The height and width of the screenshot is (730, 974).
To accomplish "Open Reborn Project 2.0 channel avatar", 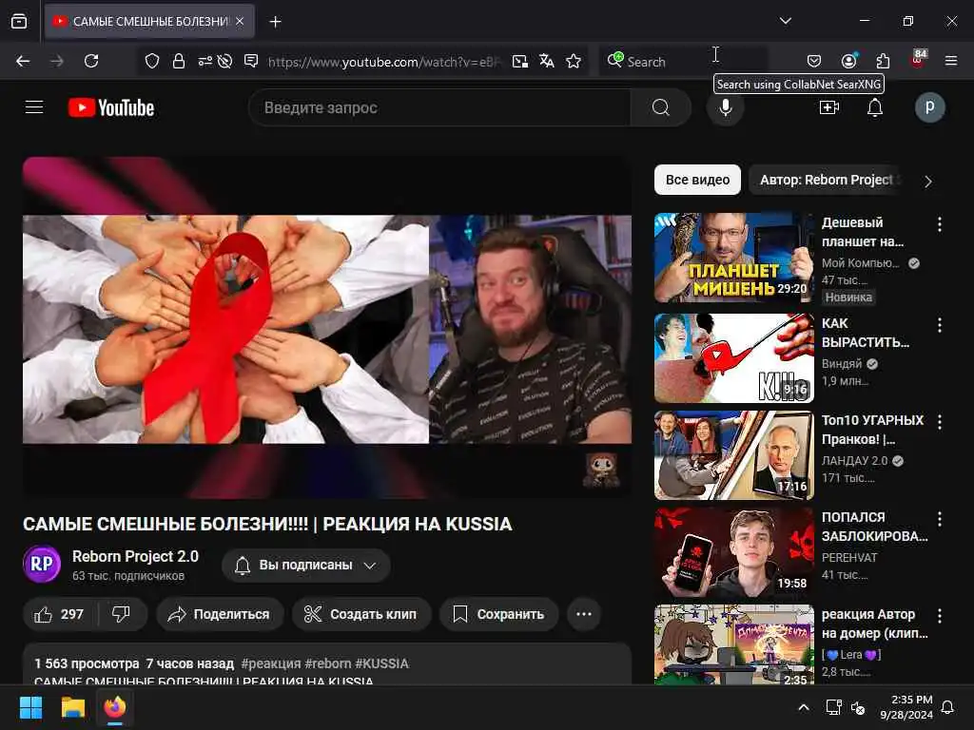I will point(42,564).
